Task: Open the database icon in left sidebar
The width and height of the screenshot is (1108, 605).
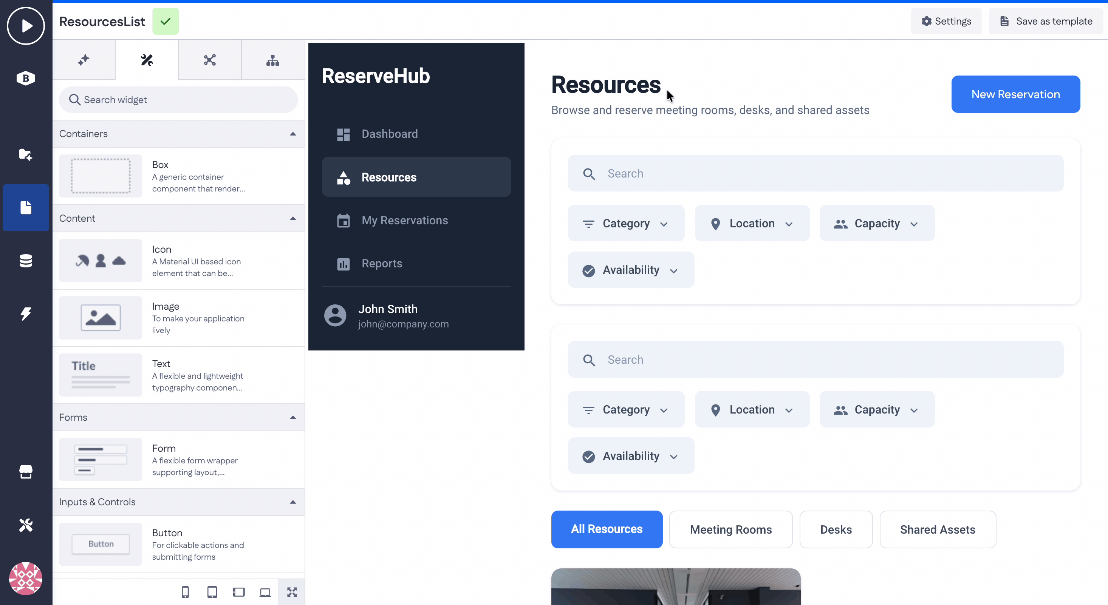Action: pos(26,261)
